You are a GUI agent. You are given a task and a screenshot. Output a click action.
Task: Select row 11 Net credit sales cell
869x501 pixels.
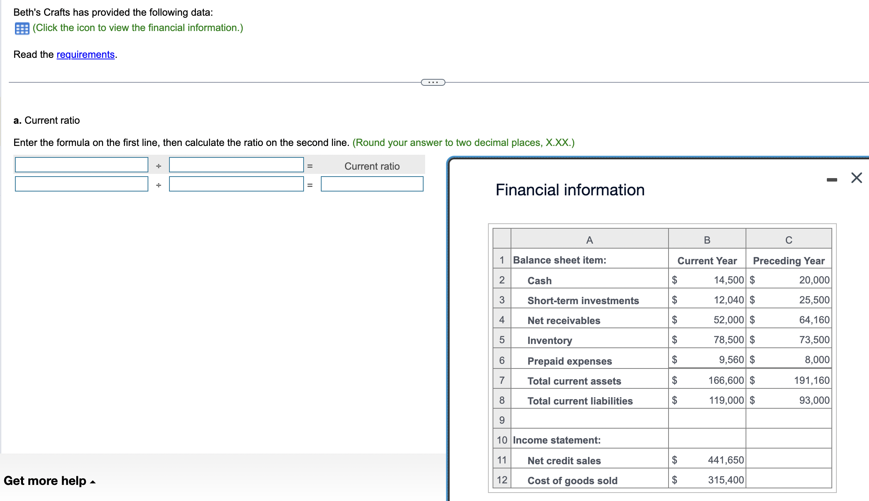click(x=564, y=460)
